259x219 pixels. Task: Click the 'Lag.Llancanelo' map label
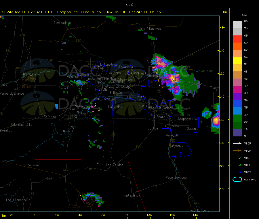(18, 200)
